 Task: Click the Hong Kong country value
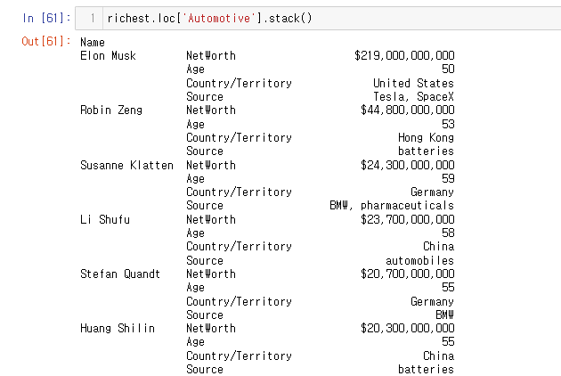pyautogui.click(x=427, y=137)
